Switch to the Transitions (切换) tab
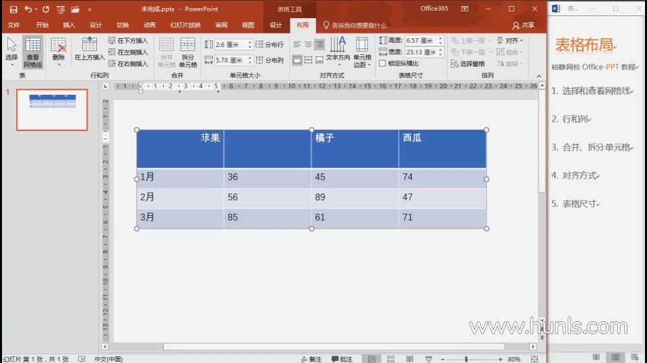The width and height of the screenshot is (647, 363). (x=123, y=25)
